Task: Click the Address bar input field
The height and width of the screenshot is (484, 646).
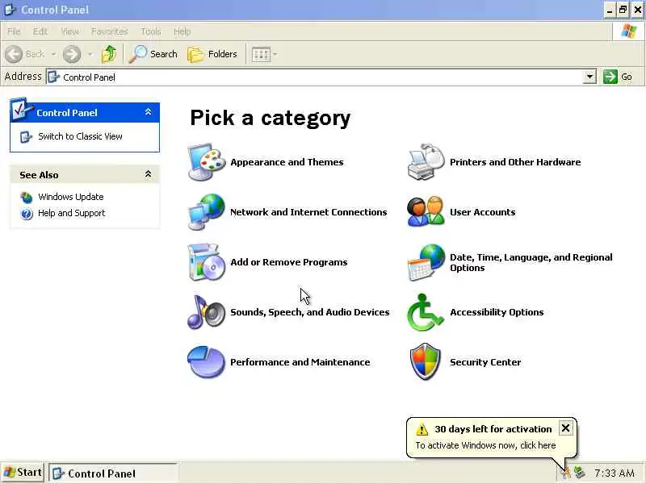Action: (x=321, y=77)
